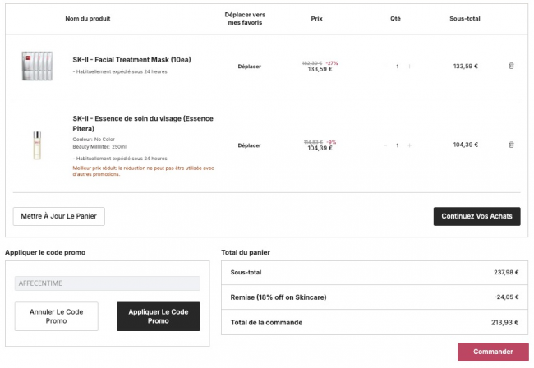Image resolution: width=534 pixels, height=368 pixels.
Task: Focus the promo code field AFFECENTIME
Action: pos(108,283)
